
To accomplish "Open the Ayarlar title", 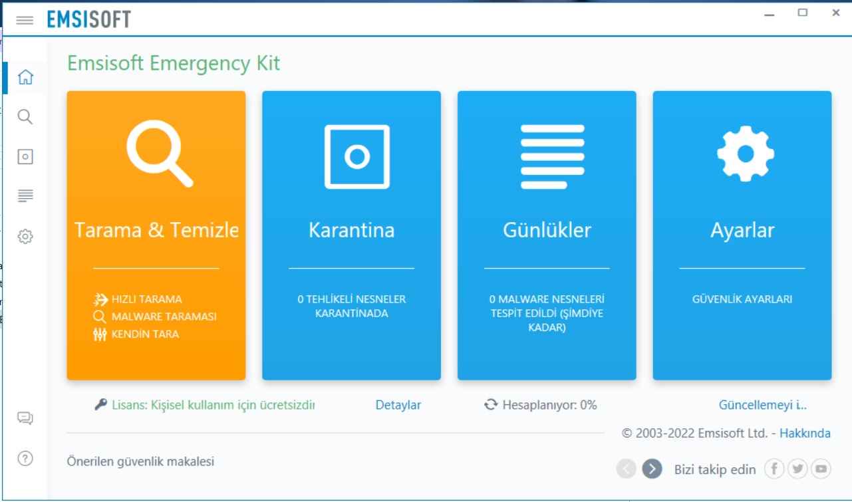I will point(742,231).
